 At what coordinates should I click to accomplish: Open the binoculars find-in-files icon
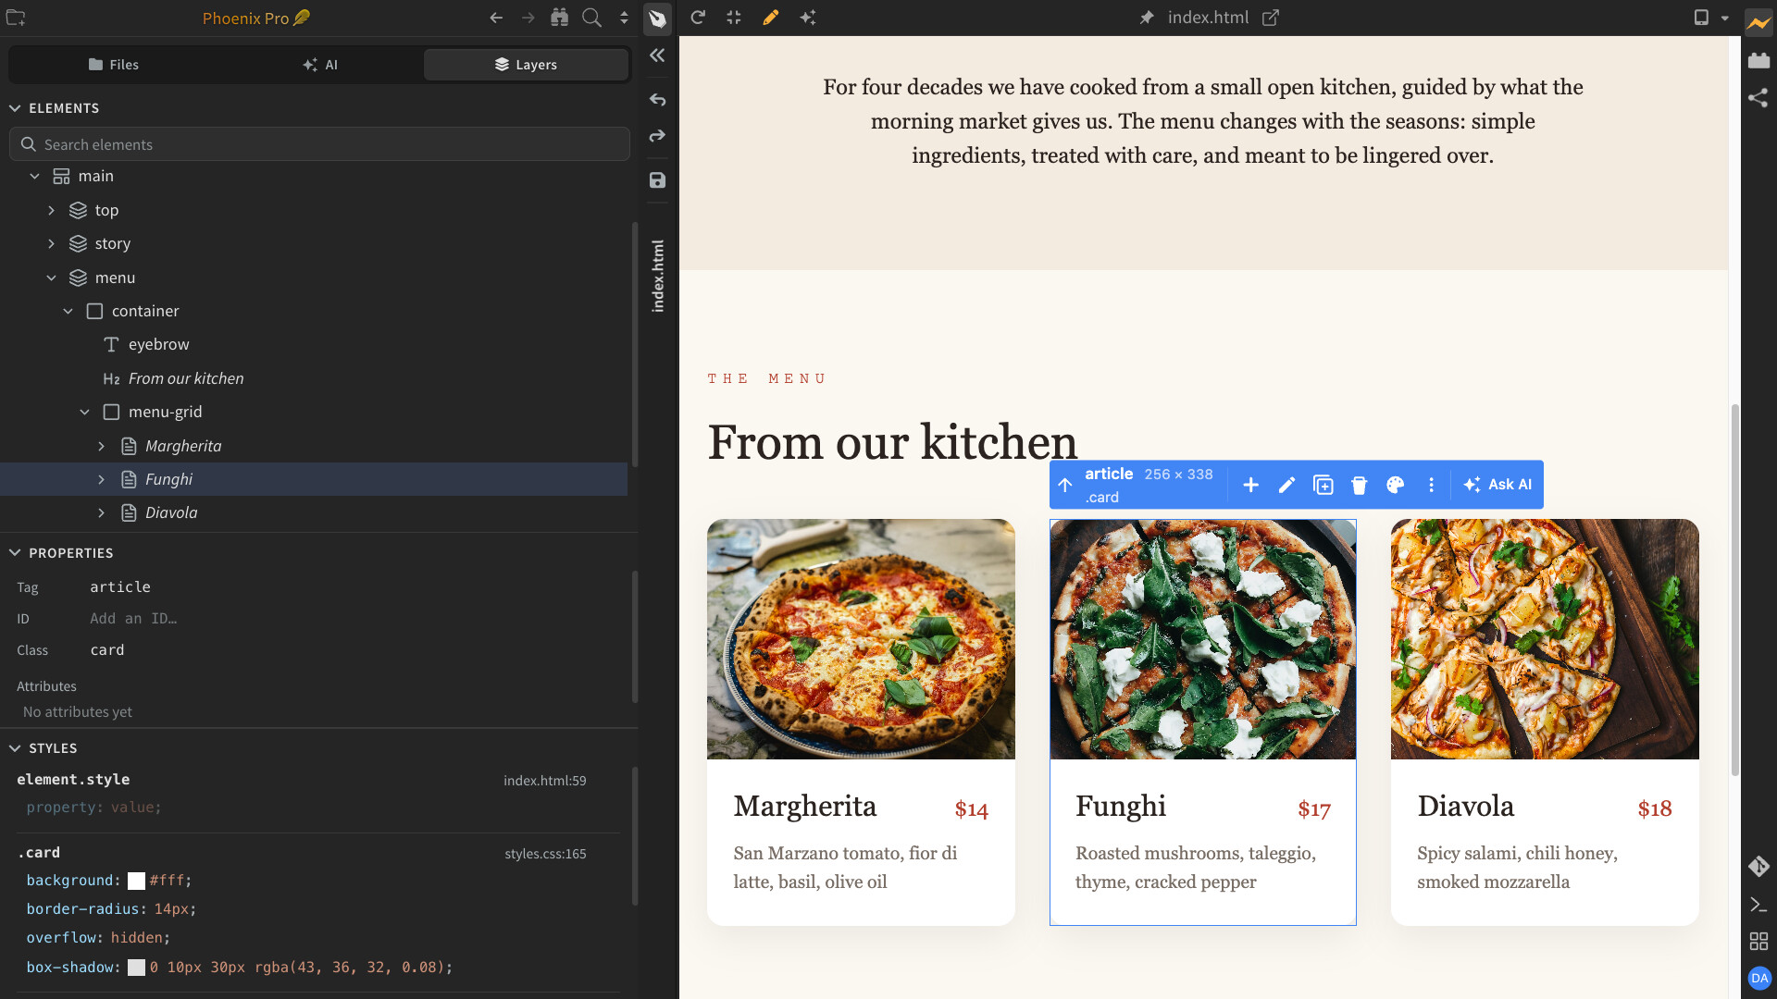559,18
